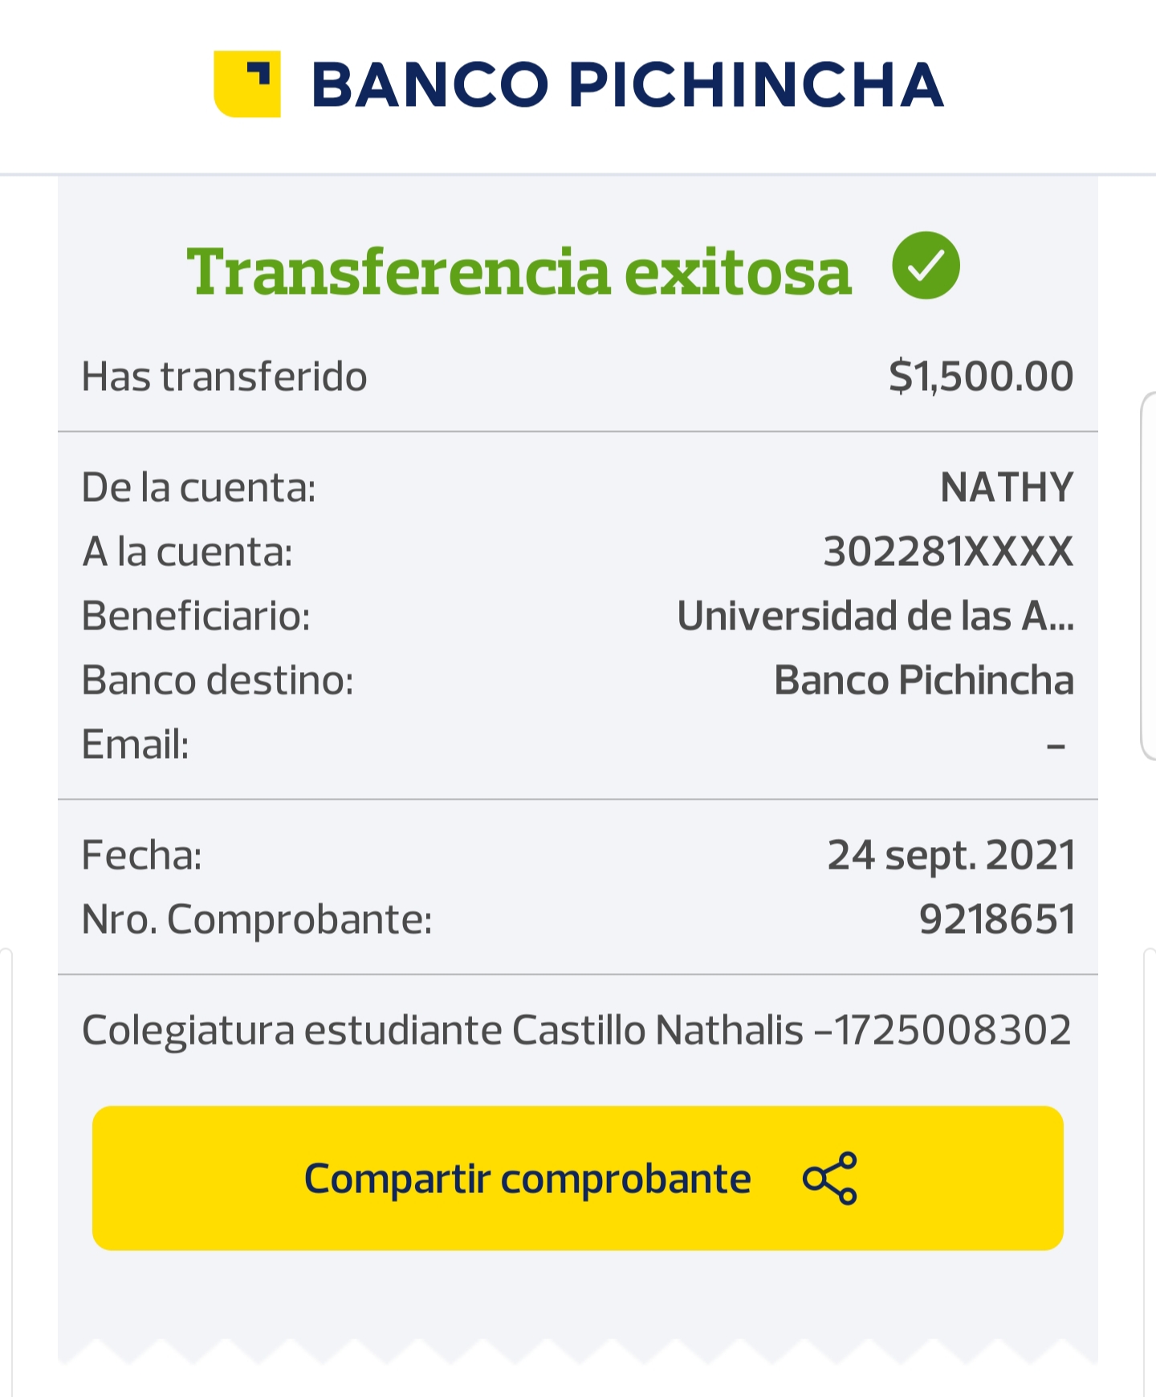Image resolution: width=1156 pixels, height=1397 pixels.
Task: Click destination account number 302281XXXX
Action: 948,552
